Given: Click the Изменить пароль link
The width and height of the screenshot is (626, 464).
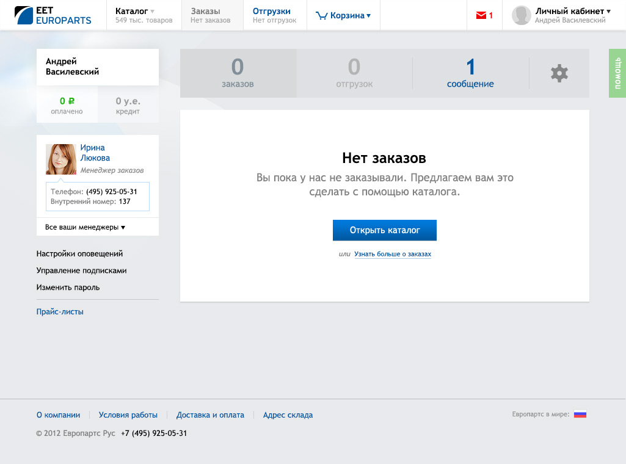Looking at the screenshot, I should tap(68, 287).
